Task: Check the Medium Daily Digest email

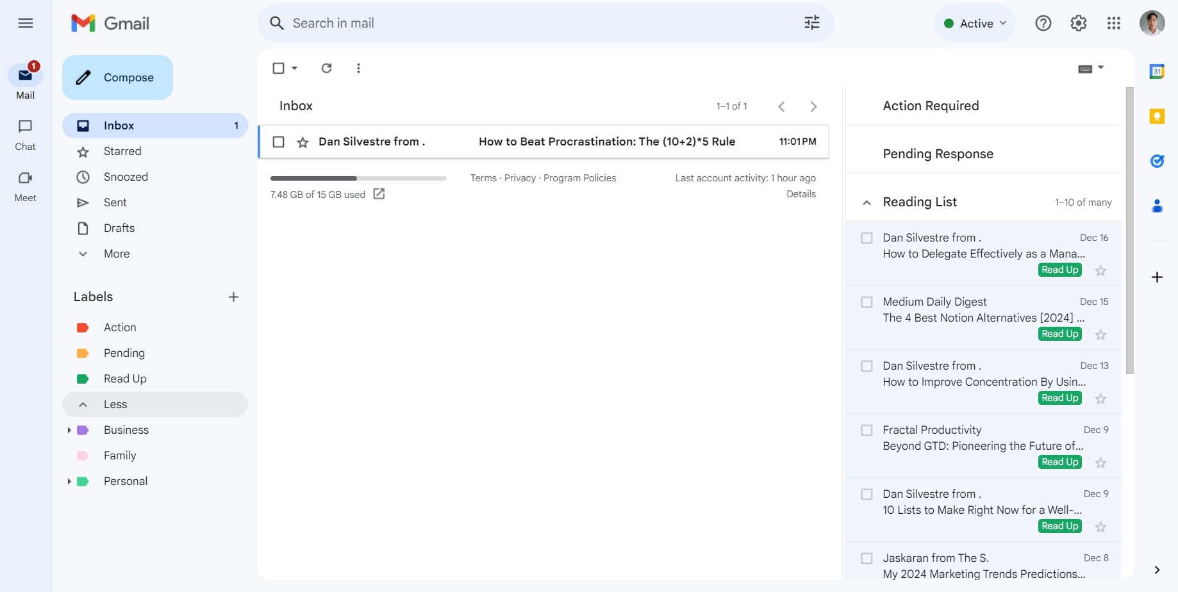Action: click(x=867, y=302)
